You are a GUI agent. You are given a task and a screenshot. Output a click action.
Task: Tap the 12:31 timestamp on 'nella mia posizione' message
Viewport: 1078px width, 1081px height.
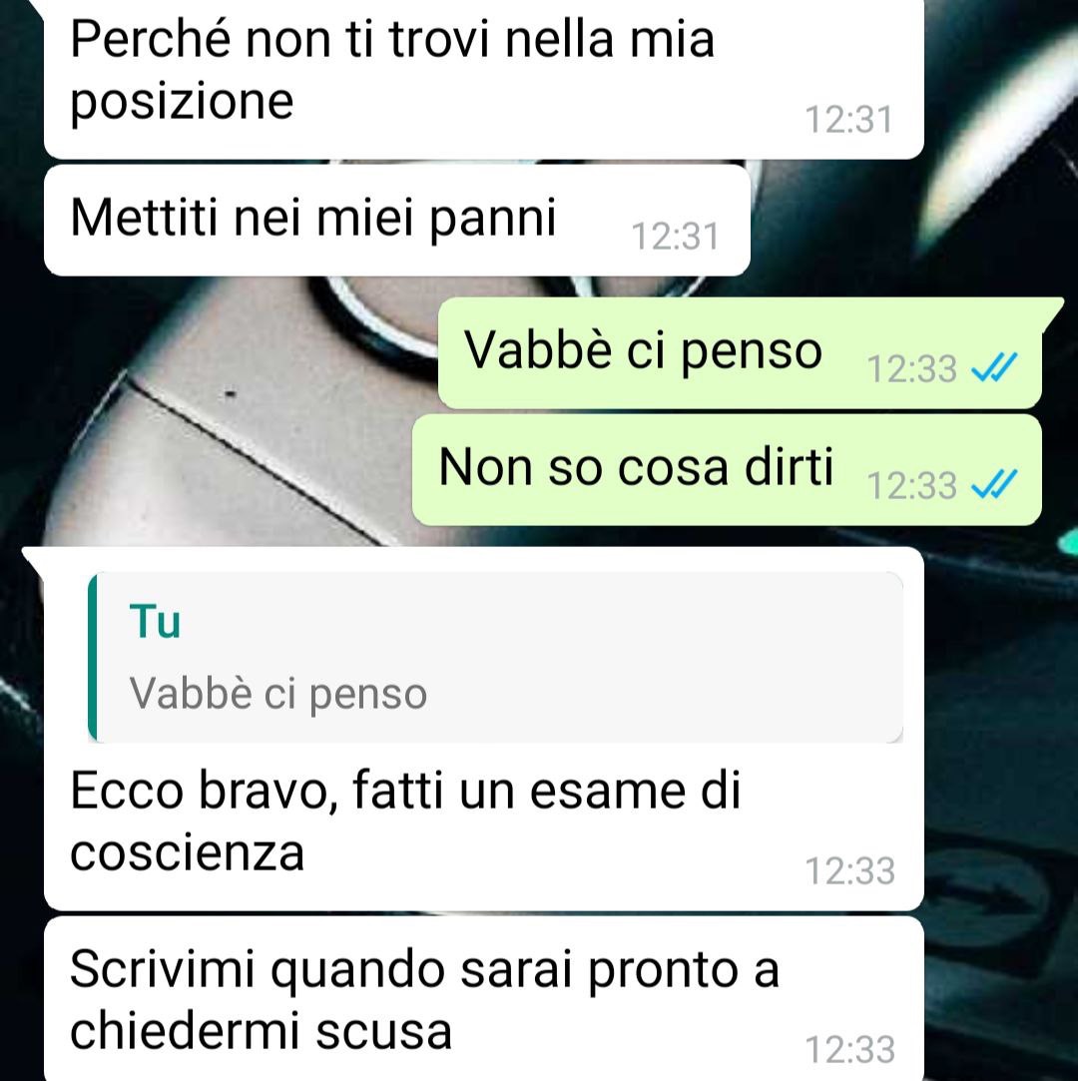point(849,119)
